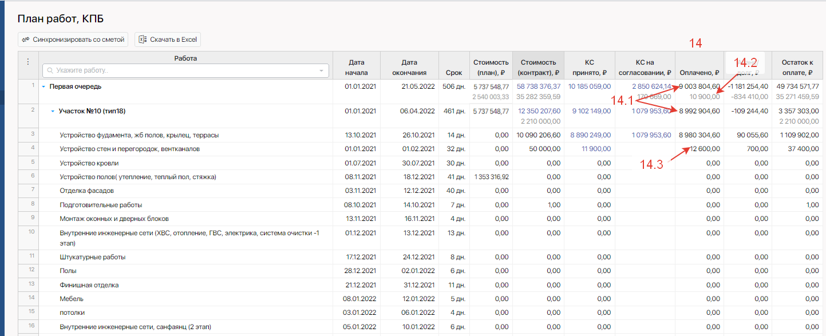This screenshot has width=826, height=336.
Task: Click paid amount 12 600,00 cell
Action: tap(705, 149)
